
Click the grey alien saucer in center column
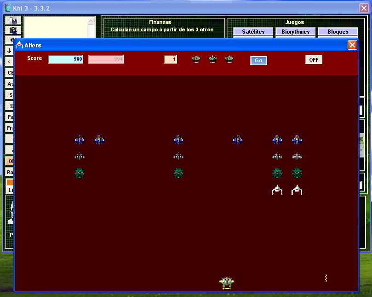click(x=178, y=156)
